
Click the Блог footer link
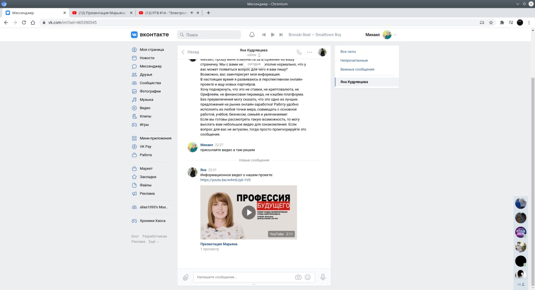tap(135, 236)
